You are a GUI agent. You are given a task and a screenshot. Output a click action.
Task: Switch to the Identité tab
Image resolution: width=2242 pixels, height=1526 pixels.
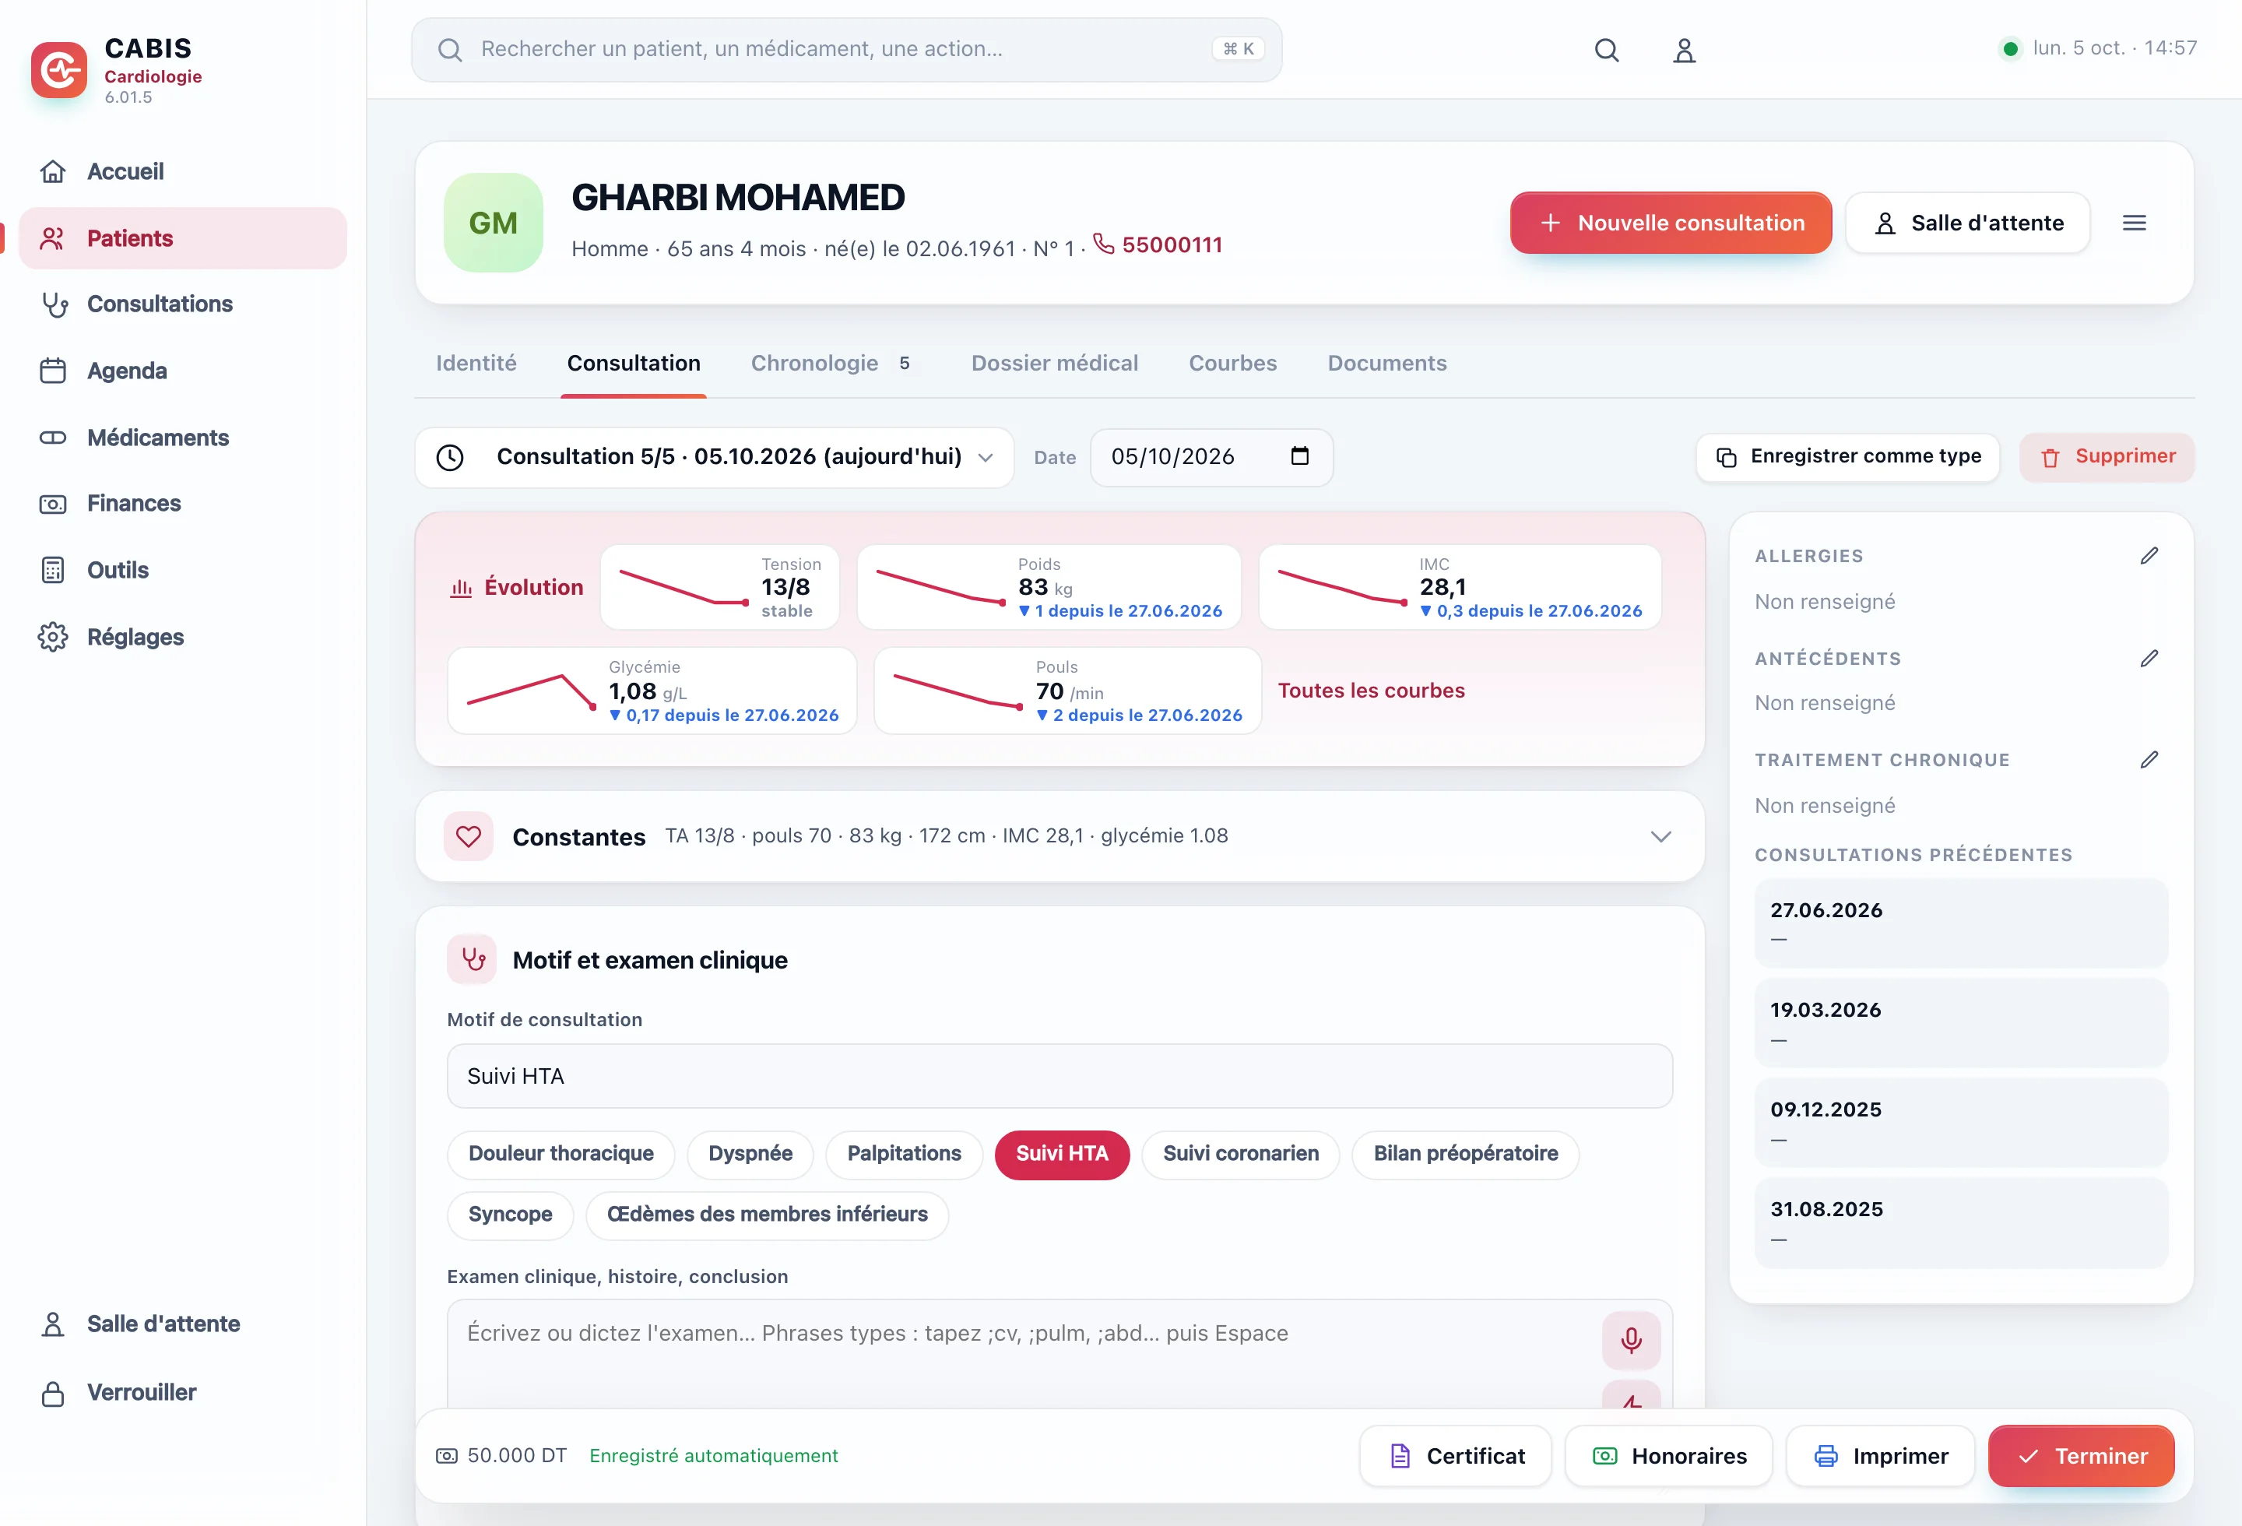(x=476, y=364)
